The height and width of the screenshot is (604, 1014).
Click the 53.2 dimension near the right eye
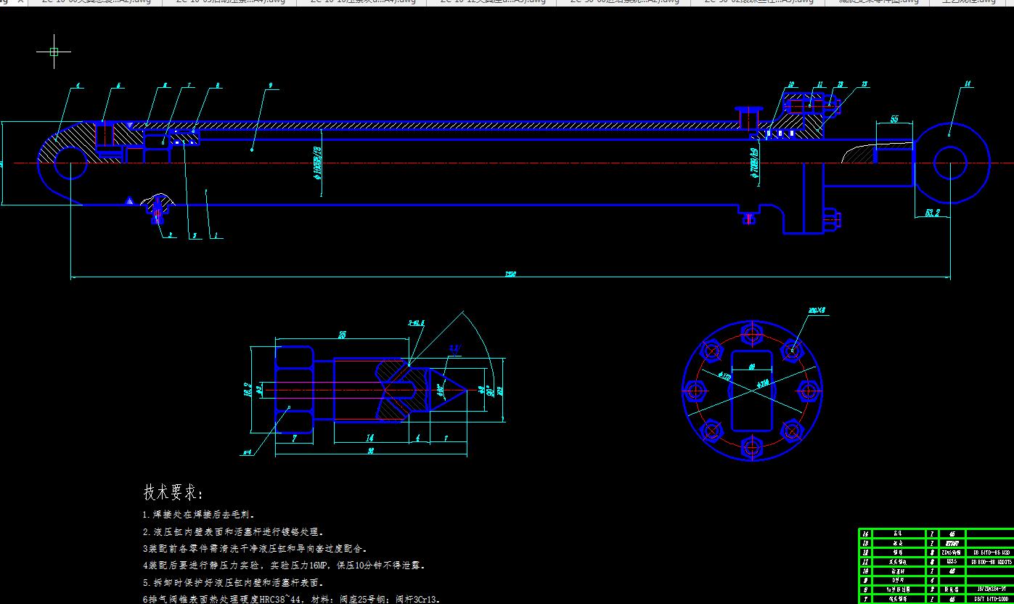pos(932,213)
